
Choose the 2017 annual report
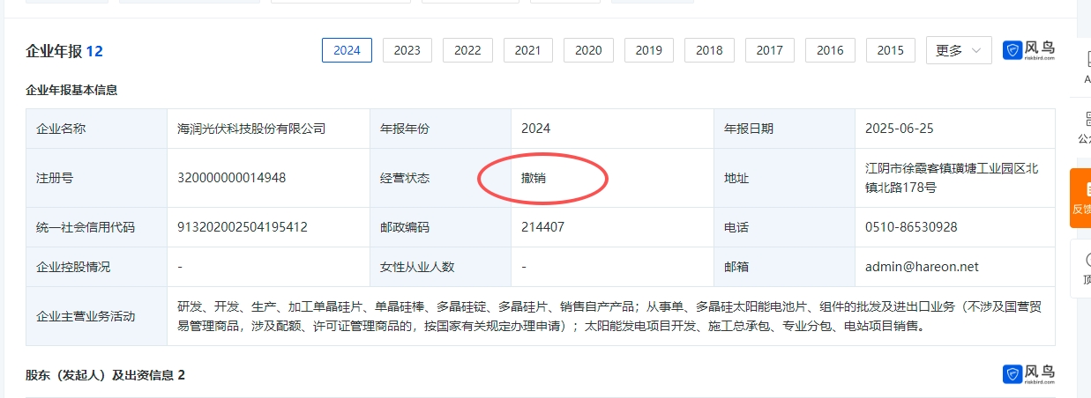tap(769, 50)
